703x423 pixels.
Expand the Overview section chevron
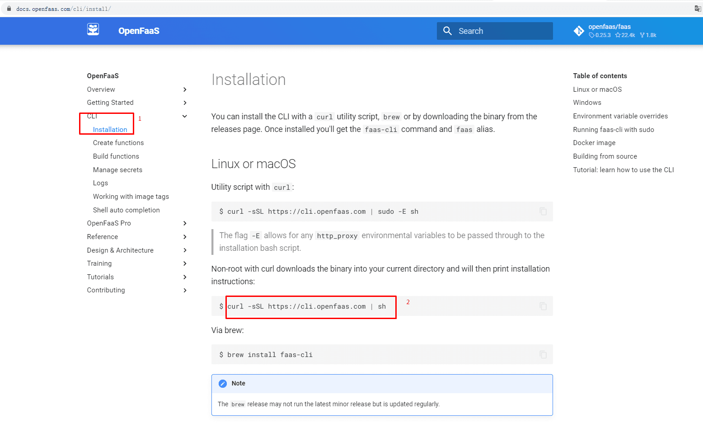pos(185,89)
